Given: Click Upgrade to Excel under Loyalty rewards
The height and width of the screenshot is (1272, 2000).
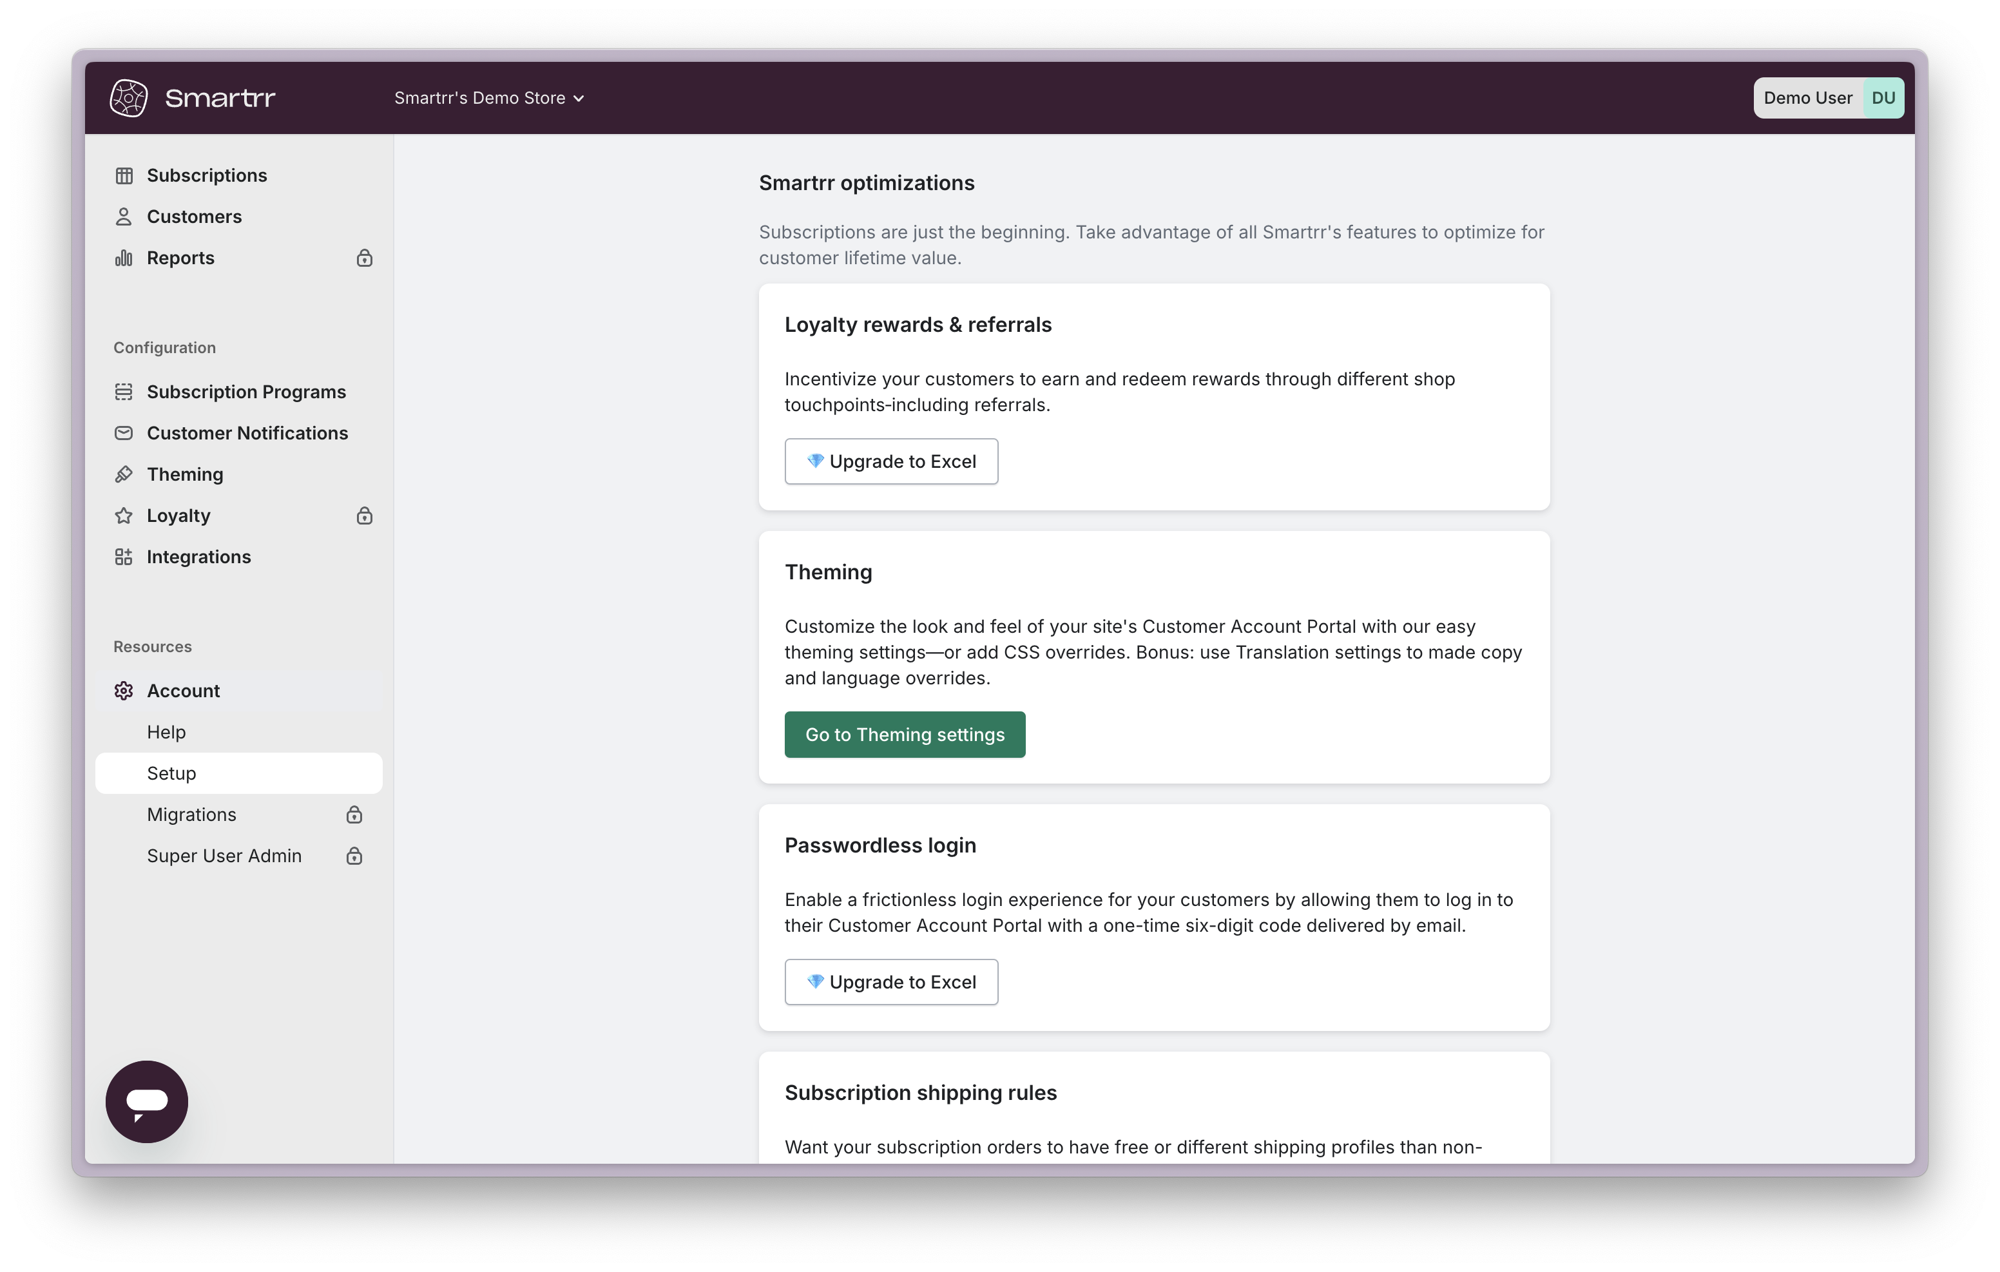Looking at the screenshot, I should (891, 461).
